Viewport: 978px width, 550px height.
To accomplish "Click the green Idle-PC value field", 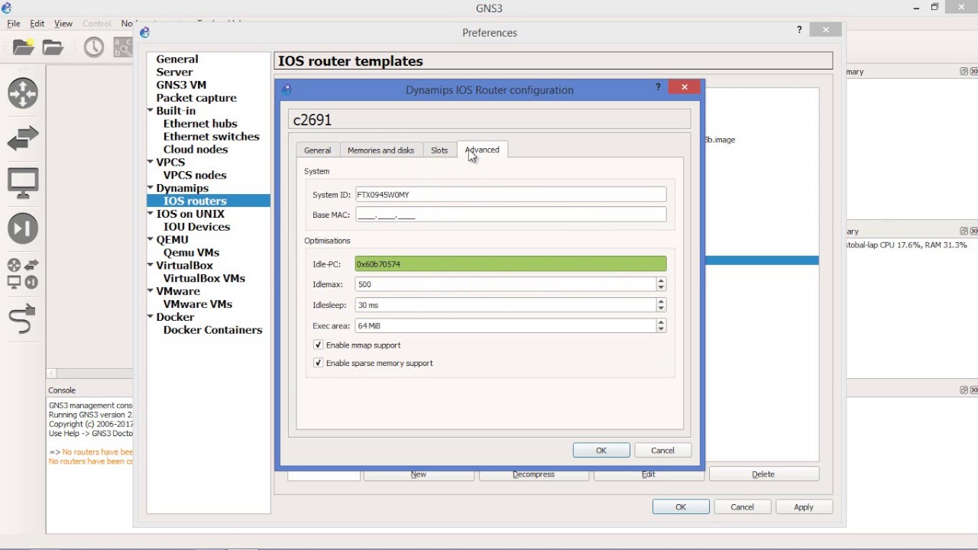I will [x=510, y=264].
